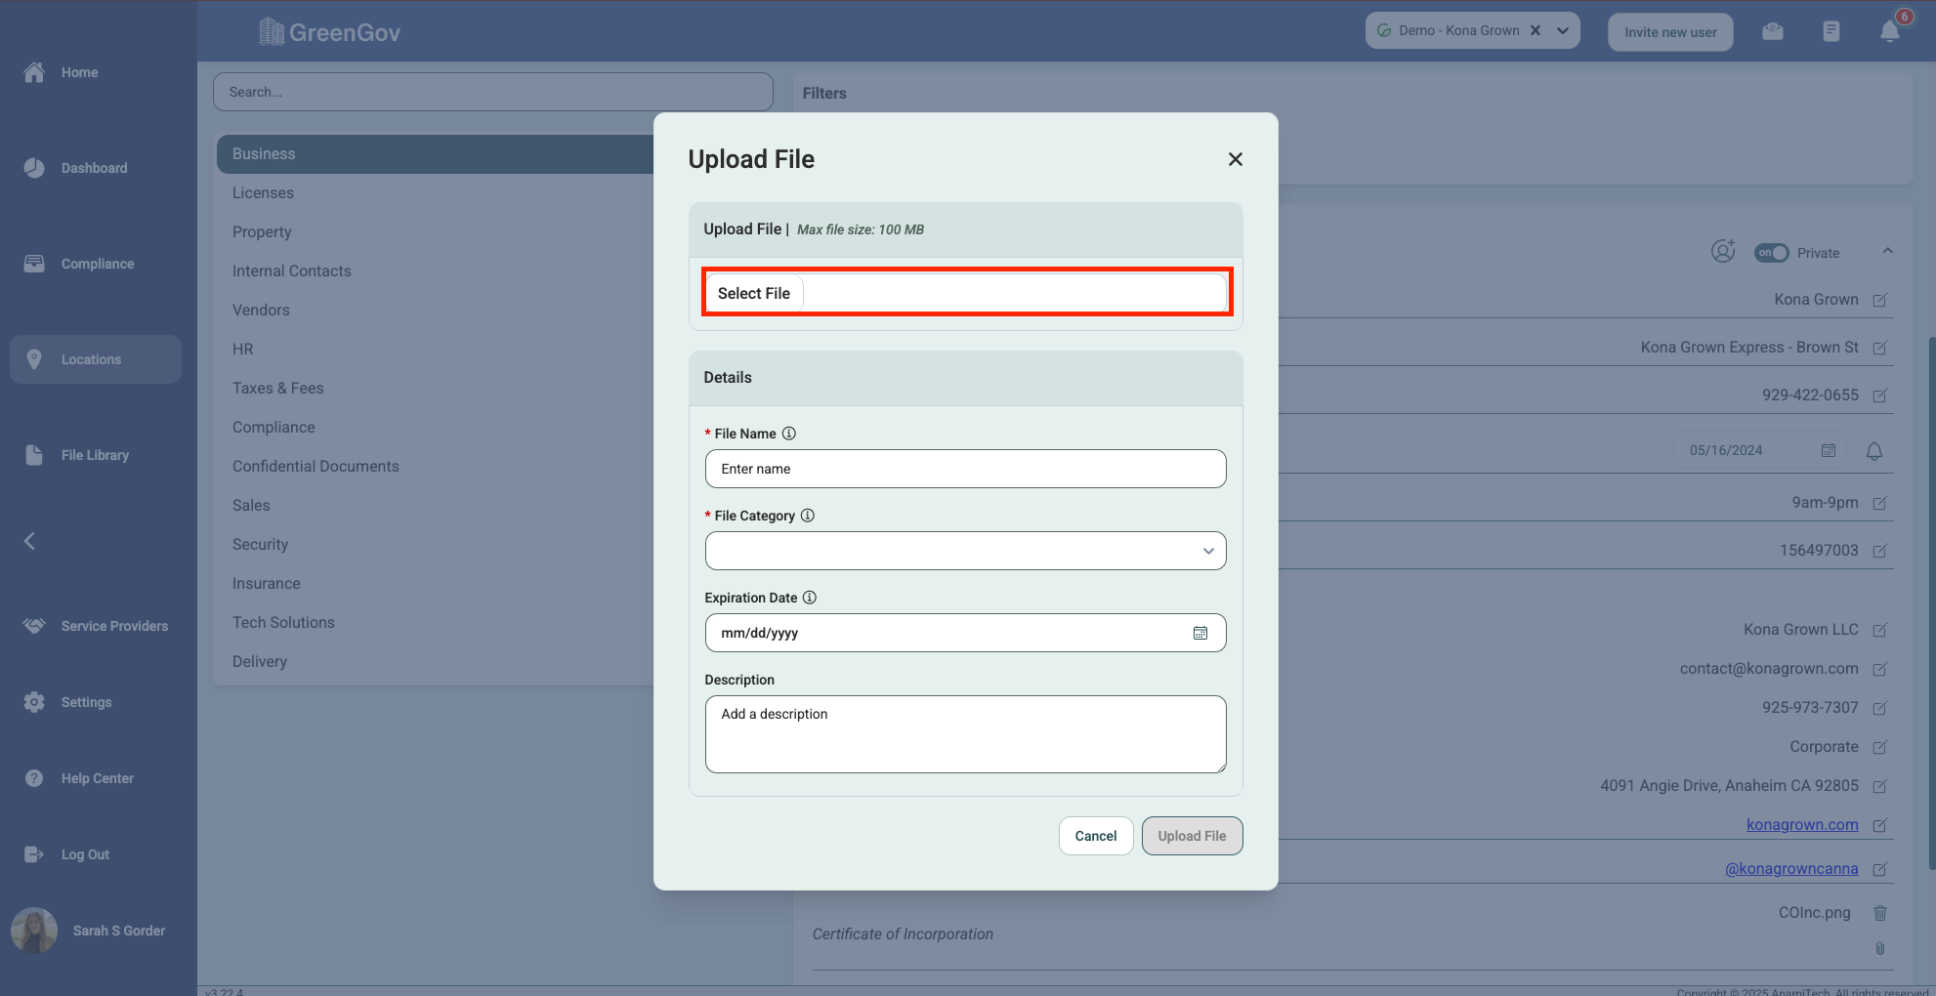Click the File Name input field
This screenshot has width=1936, height=996.
(965, 469)
